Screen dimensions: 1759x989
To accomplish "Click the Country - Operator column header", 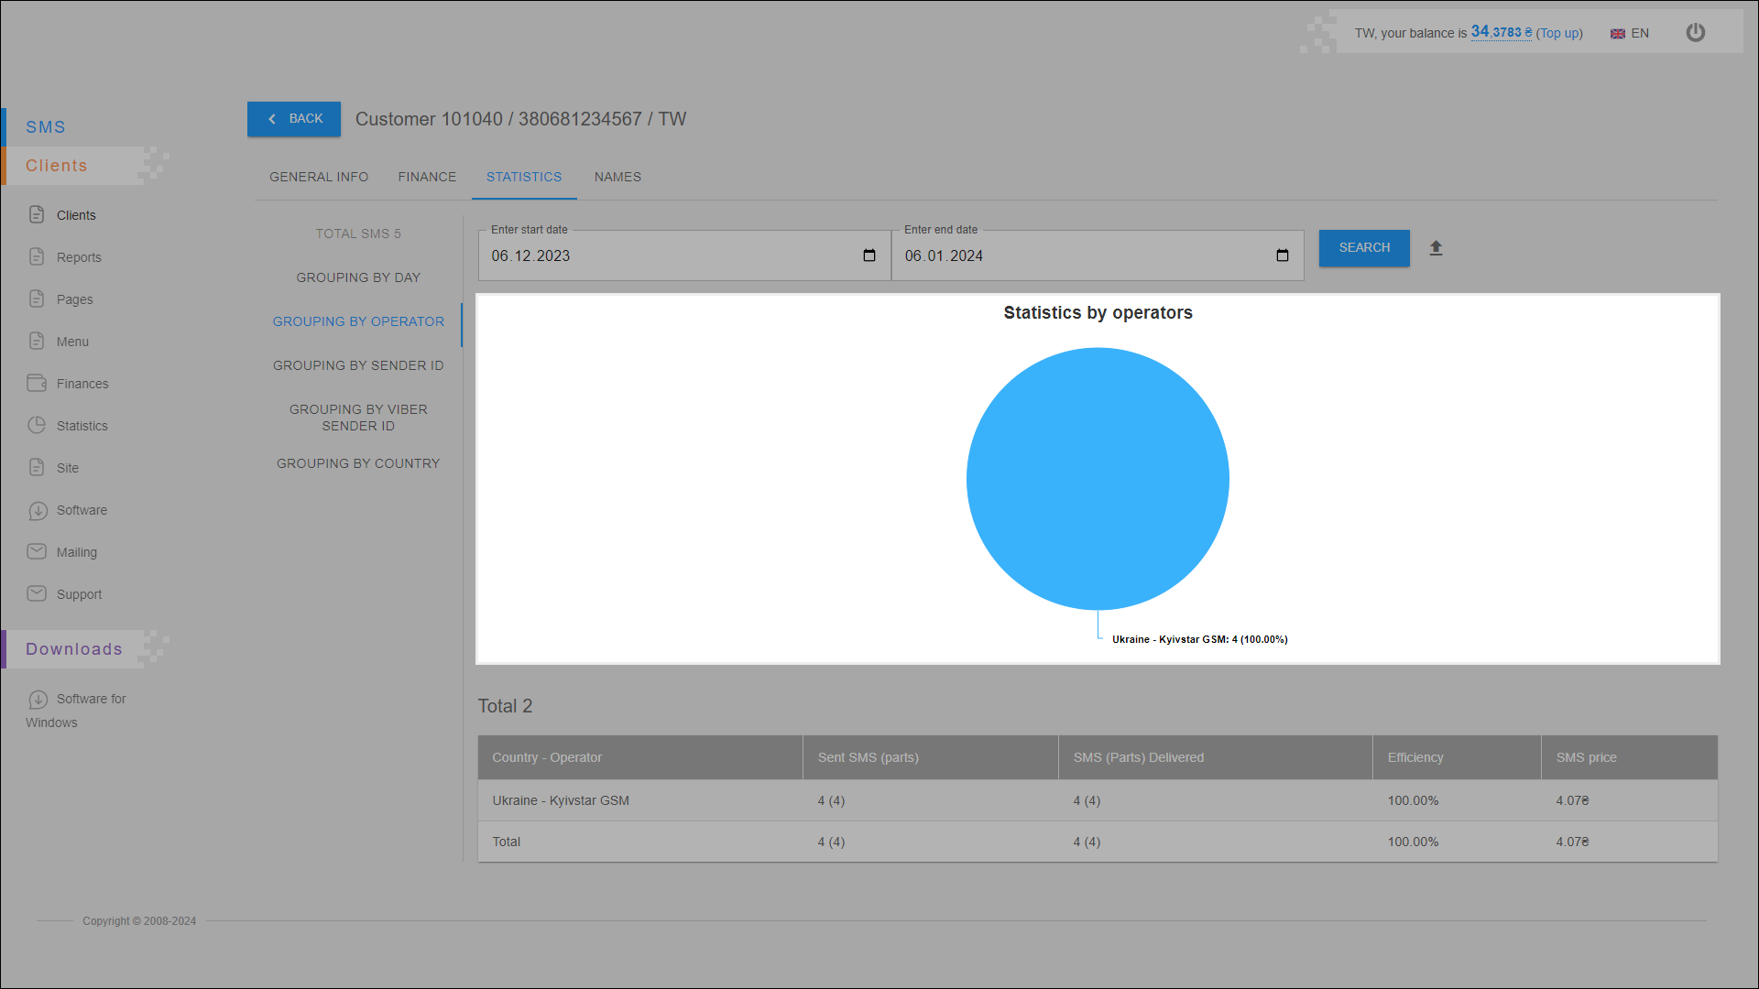I will click(547, 757).
